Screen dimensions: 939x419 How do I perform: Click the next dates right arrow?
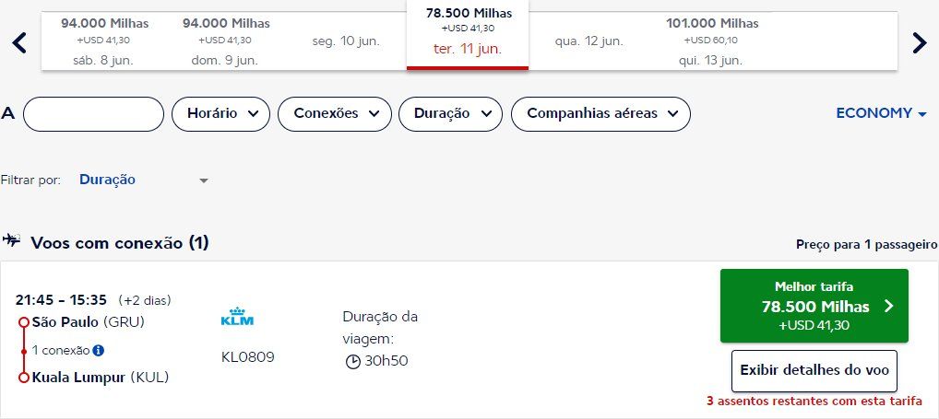point(919,42)
